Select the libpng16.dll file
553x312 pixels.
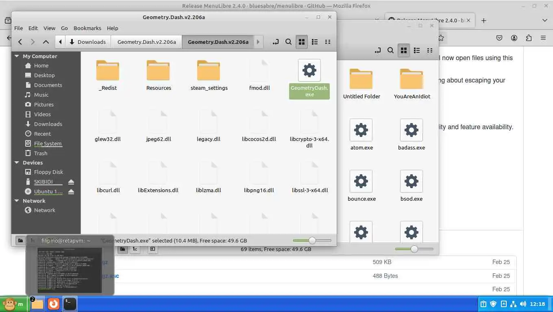click(x=259, y=177)
